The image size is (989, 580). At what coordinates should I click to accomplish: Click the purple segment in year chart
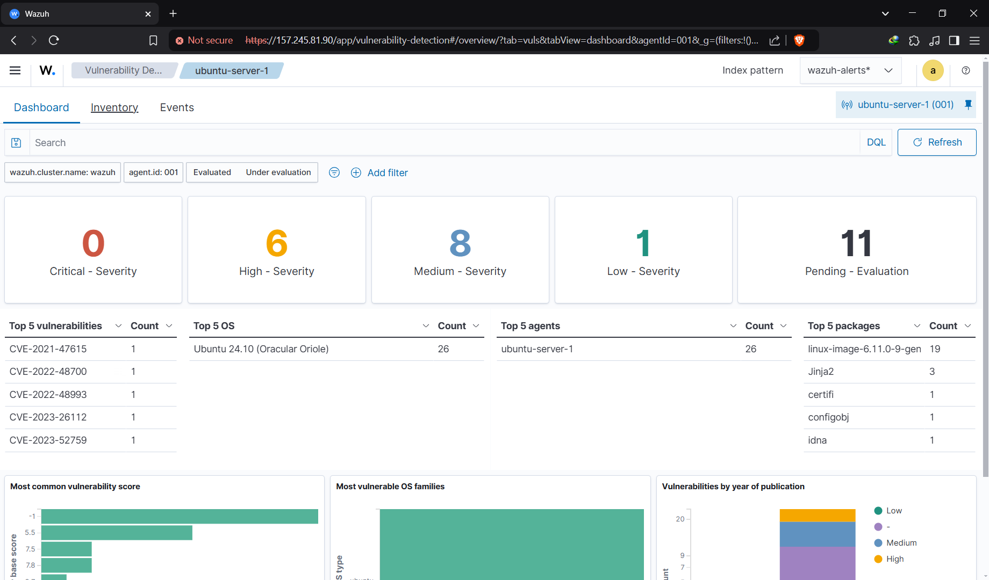[x=817, y=563]
